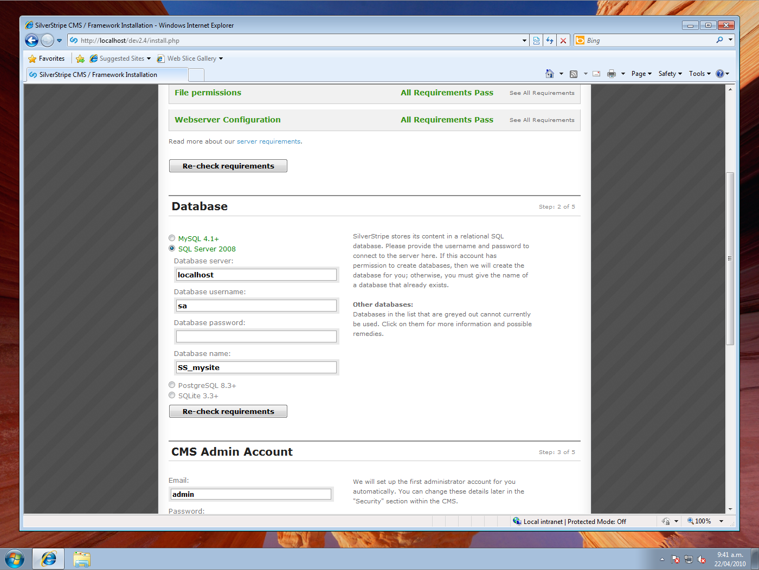This screenshot has height=570, width=759.
Task: Open the Web Slice Gallery menu
Action: pos(190,58)
